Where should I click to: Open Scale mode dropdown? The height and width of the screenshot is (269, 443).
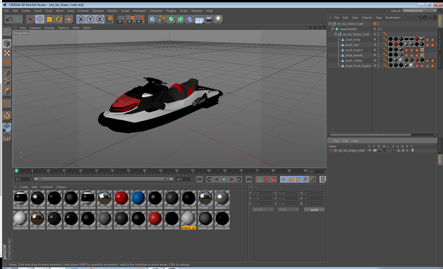tap(288, 209)
